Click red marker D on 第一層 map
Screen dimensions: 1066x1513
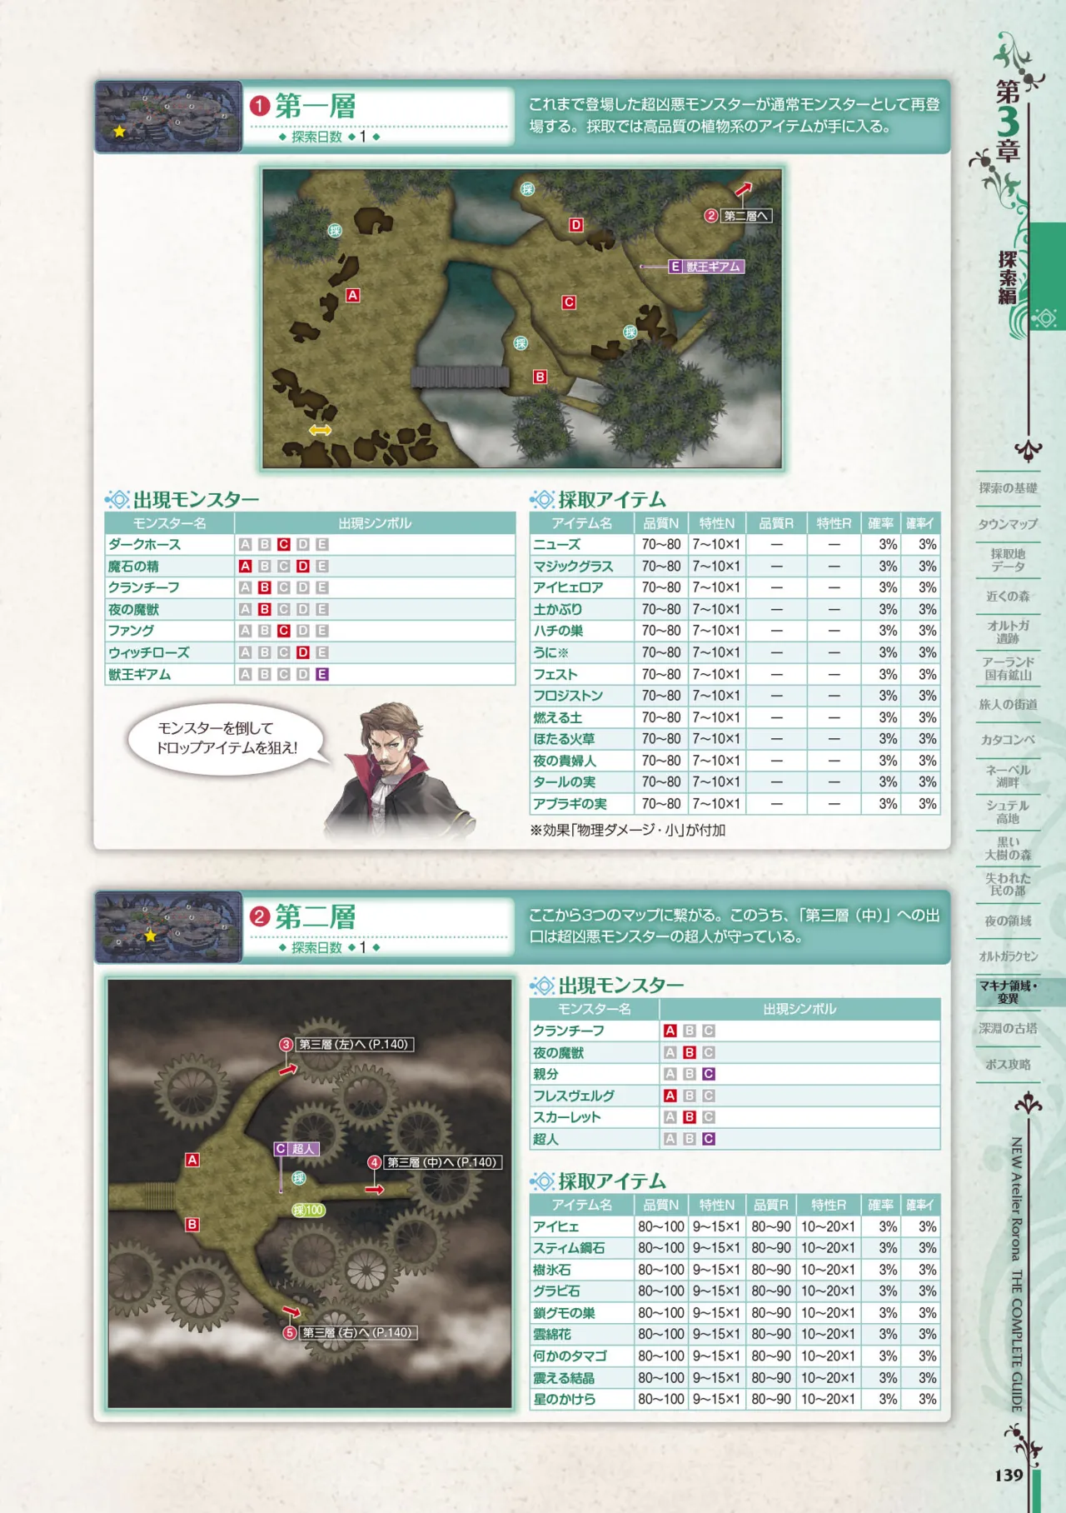pyautogui.click(x=576, y=225)
